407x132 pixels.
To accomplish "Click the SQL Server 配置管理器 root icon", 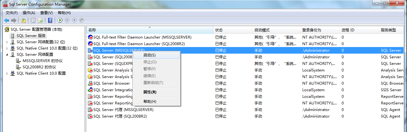I will [7, 29].
